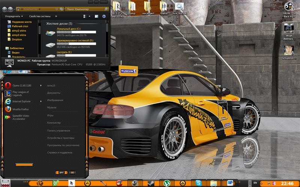This screenshot has height=187, width=300.
Task: Click the Explorer back navigation button
Action: pyautogui.click(x=4, y=9)
